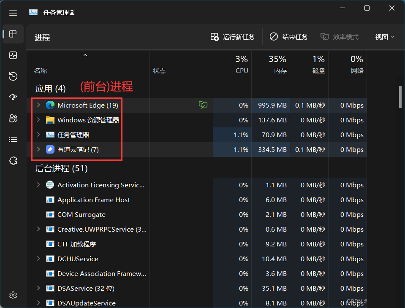Click the 有道云笔记 app icon

[50, 149]
